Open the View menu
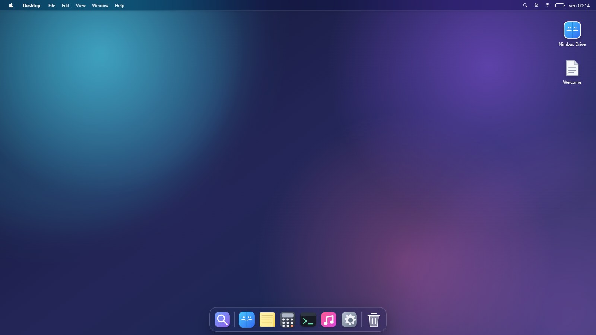 pos(80,6)
